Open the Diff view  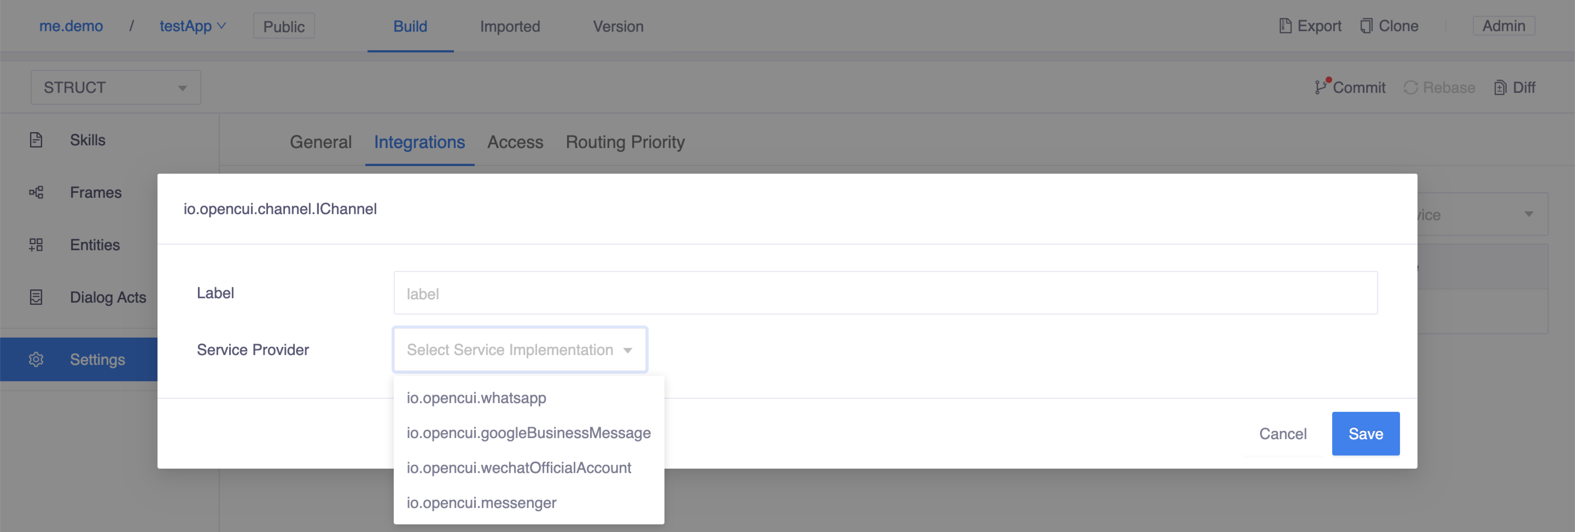(1514, 87)
